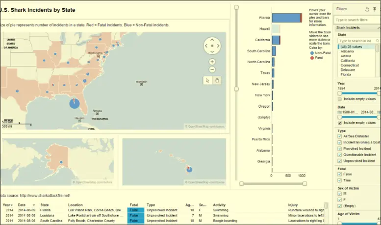Reset all filters with the undo icon

tap(367, 9)
